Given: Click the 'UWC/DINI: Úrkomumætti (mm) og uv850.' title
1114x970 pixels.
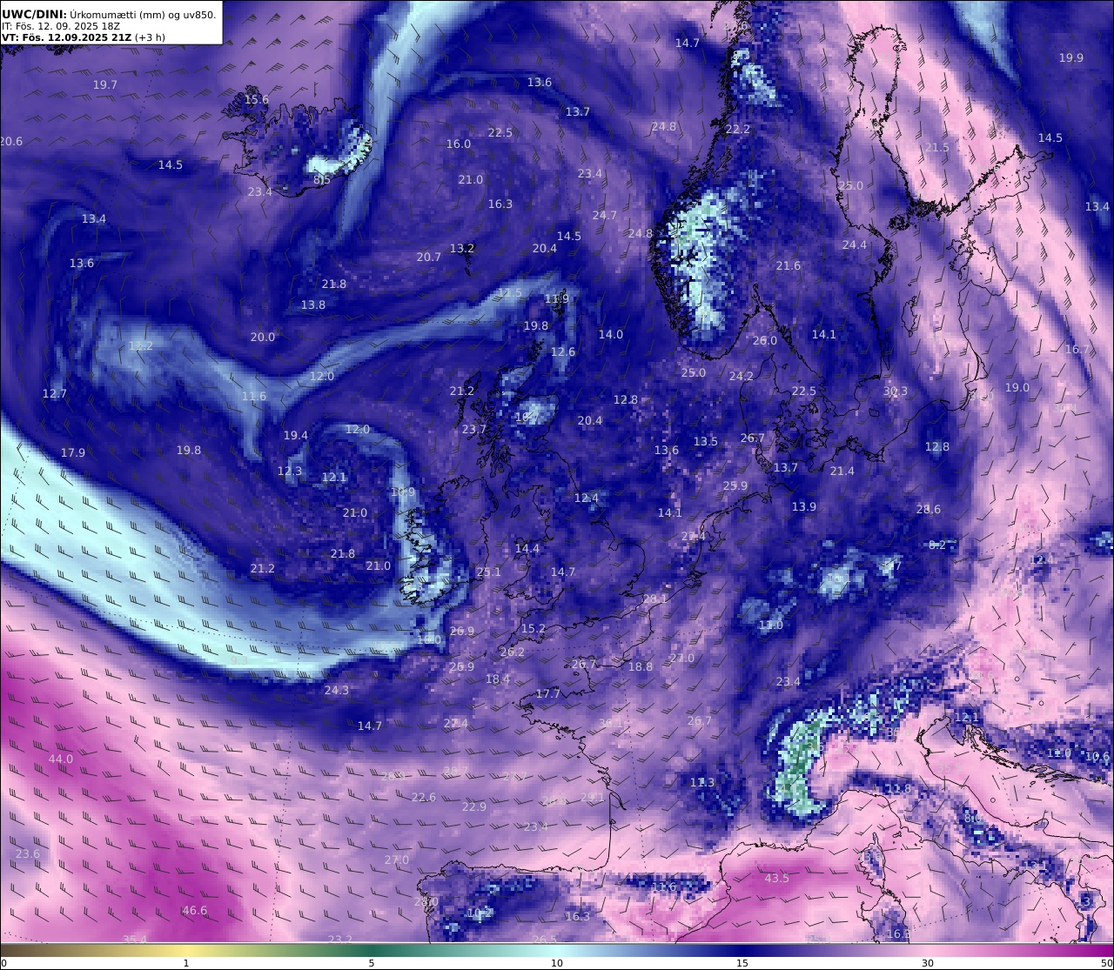Looking at the screenshot, I should tap(110, 14).
